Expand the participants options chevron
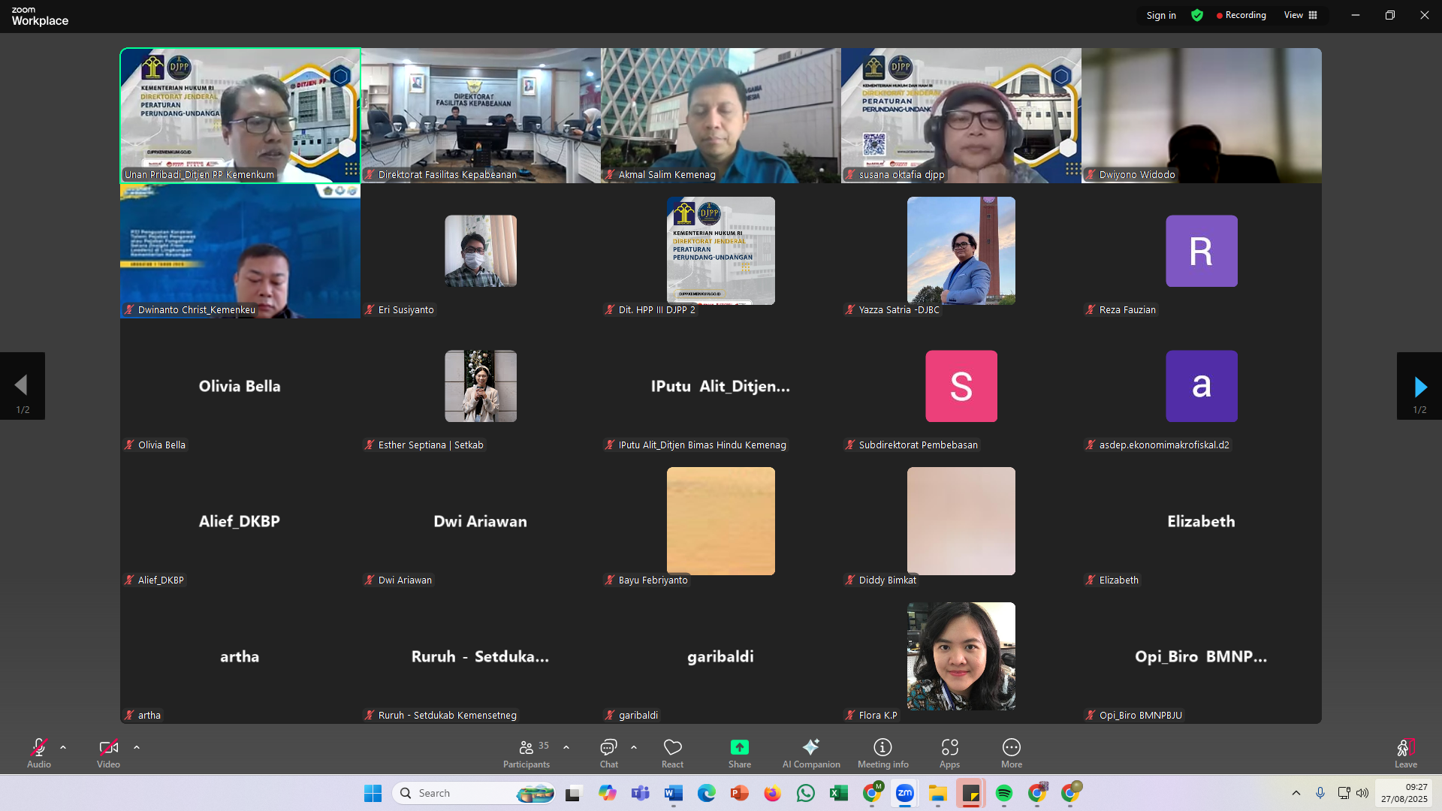This screenshot has height=811, width=1442. (x=566, y=747)
